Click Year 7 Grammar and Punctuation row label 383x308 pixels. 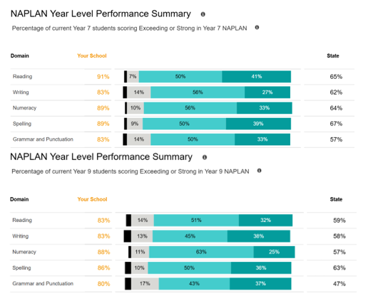click(x=43, y=139)
